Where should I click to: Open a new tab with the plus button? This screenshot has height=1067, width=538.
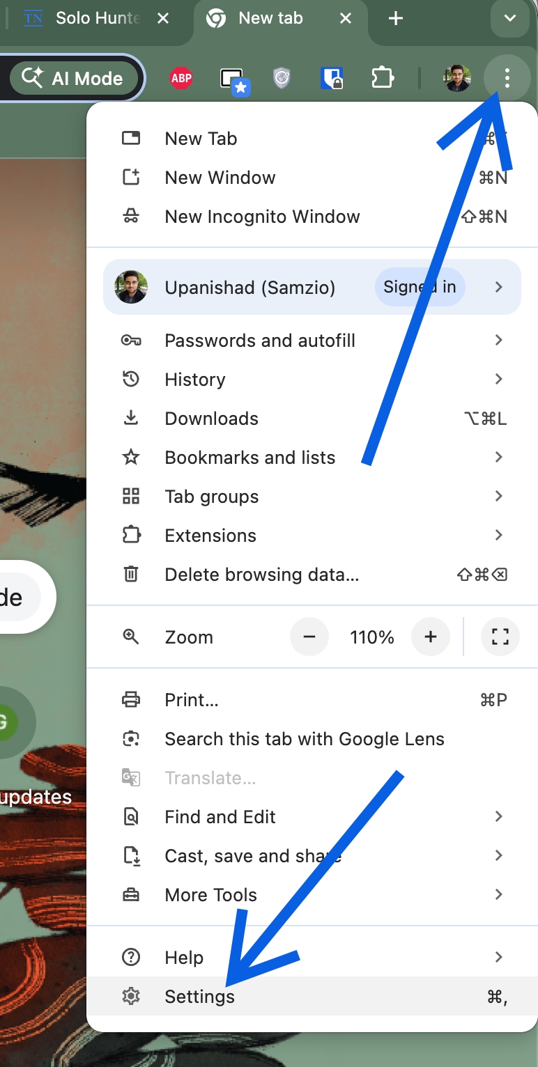(394, 19)
